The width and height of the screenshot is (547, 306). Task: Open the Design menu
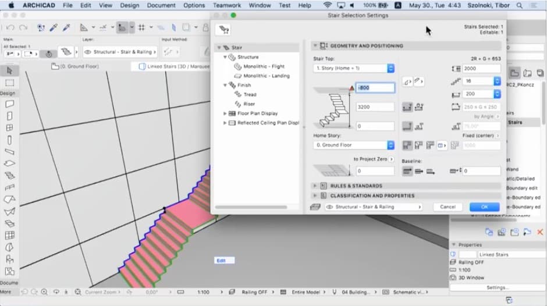[x=129, y=6]
